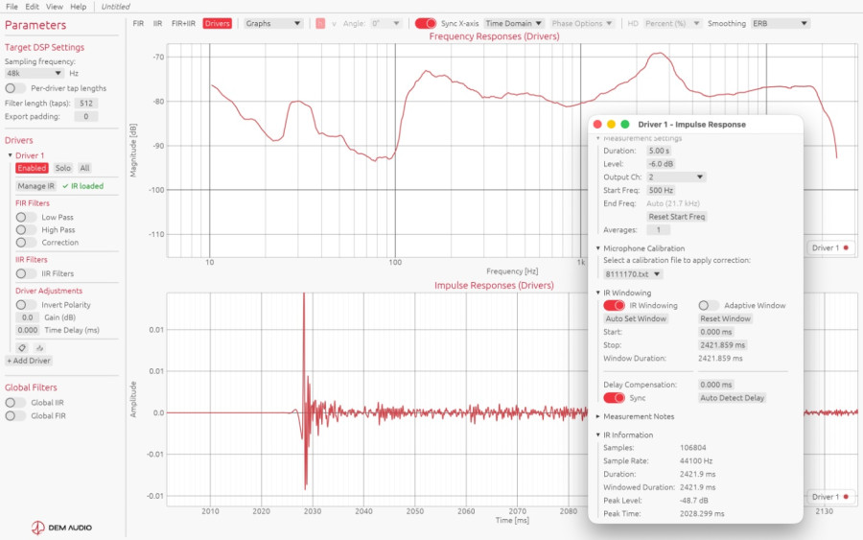Viewport: 863px width, 540px height.
Task: Open the Smoothing ERB dropdown
Action: [x=781, y=23]
